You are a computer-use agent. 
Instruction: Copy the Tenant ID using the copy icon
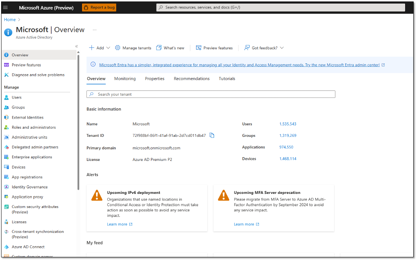[x=212, y=135]
